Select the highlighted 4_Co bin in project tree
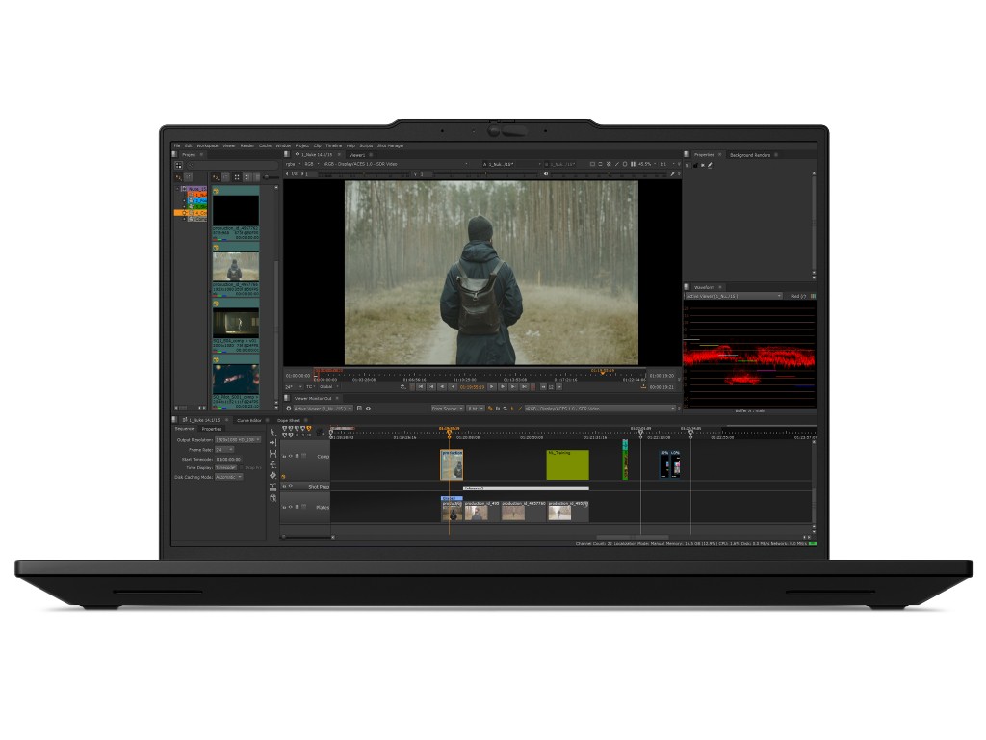Viewport: 986px width, 740px height. point(191,213)
